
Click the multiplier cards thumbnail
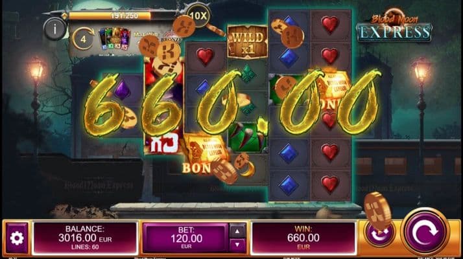tap(115, 39)
